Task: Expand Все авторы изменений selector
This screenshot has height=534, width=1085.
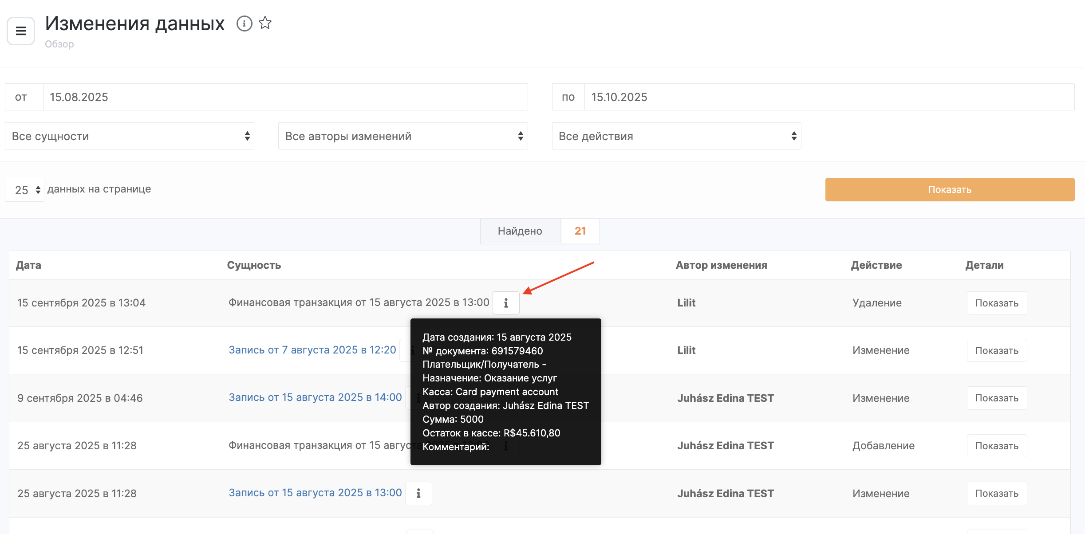Action: click(402, 136)
